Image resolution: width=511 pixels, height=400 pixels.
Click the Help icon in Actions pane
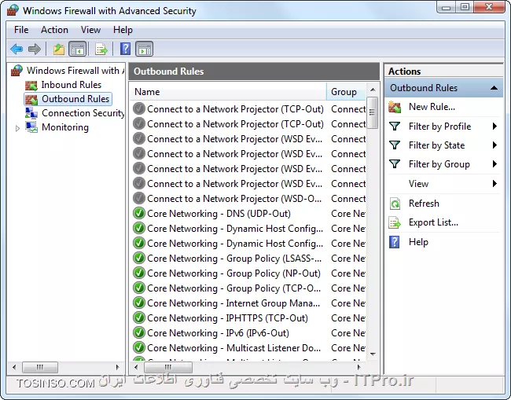click(395, 242)
